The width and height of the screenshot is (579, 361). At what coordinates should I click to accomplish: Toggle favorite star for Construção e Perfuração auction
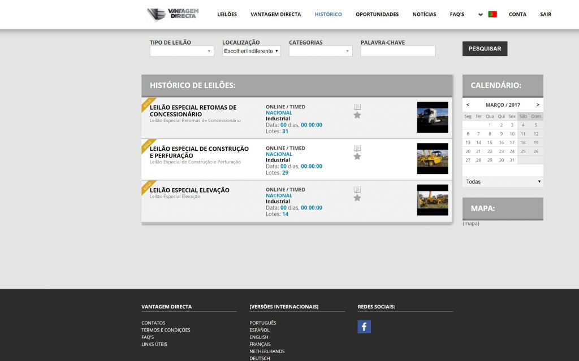pyautogui.click(x=357, y=156)
